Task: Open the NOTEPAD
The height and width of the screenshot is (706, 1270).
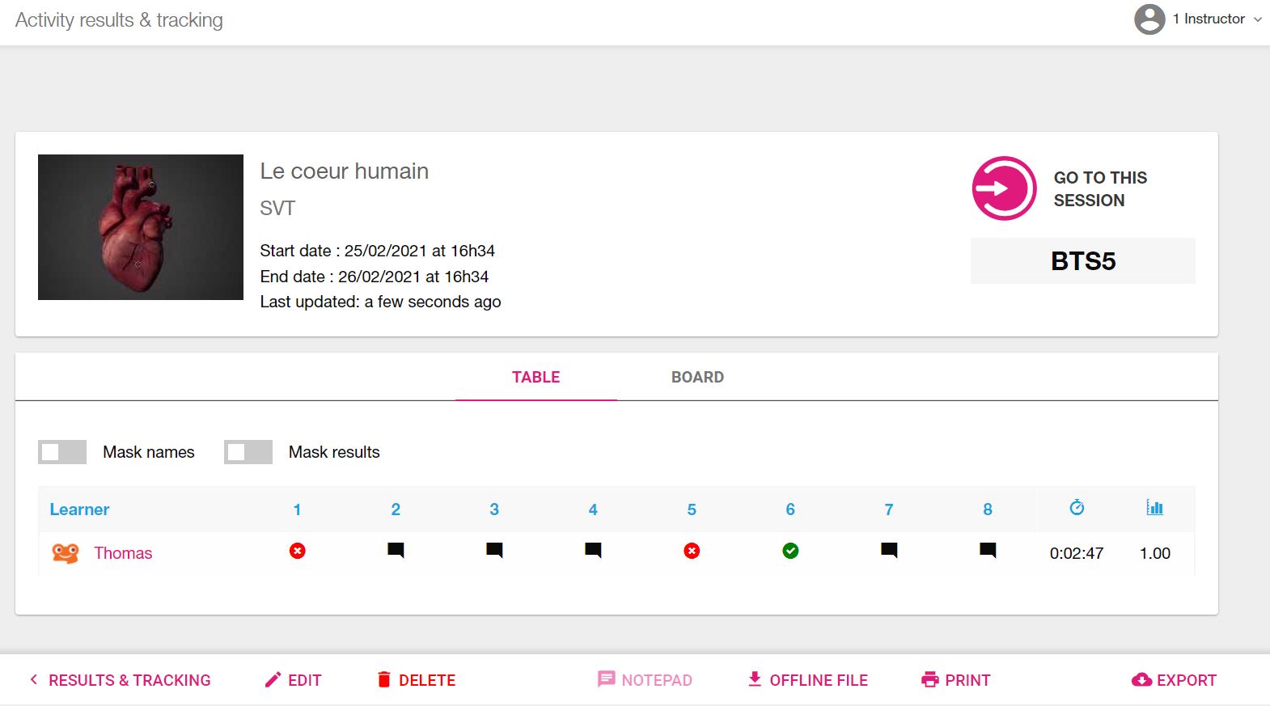Action: (x=645, y=680)
